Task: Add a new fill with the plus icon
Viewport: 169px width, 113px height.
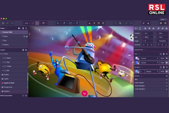Action: pos(167,54)
